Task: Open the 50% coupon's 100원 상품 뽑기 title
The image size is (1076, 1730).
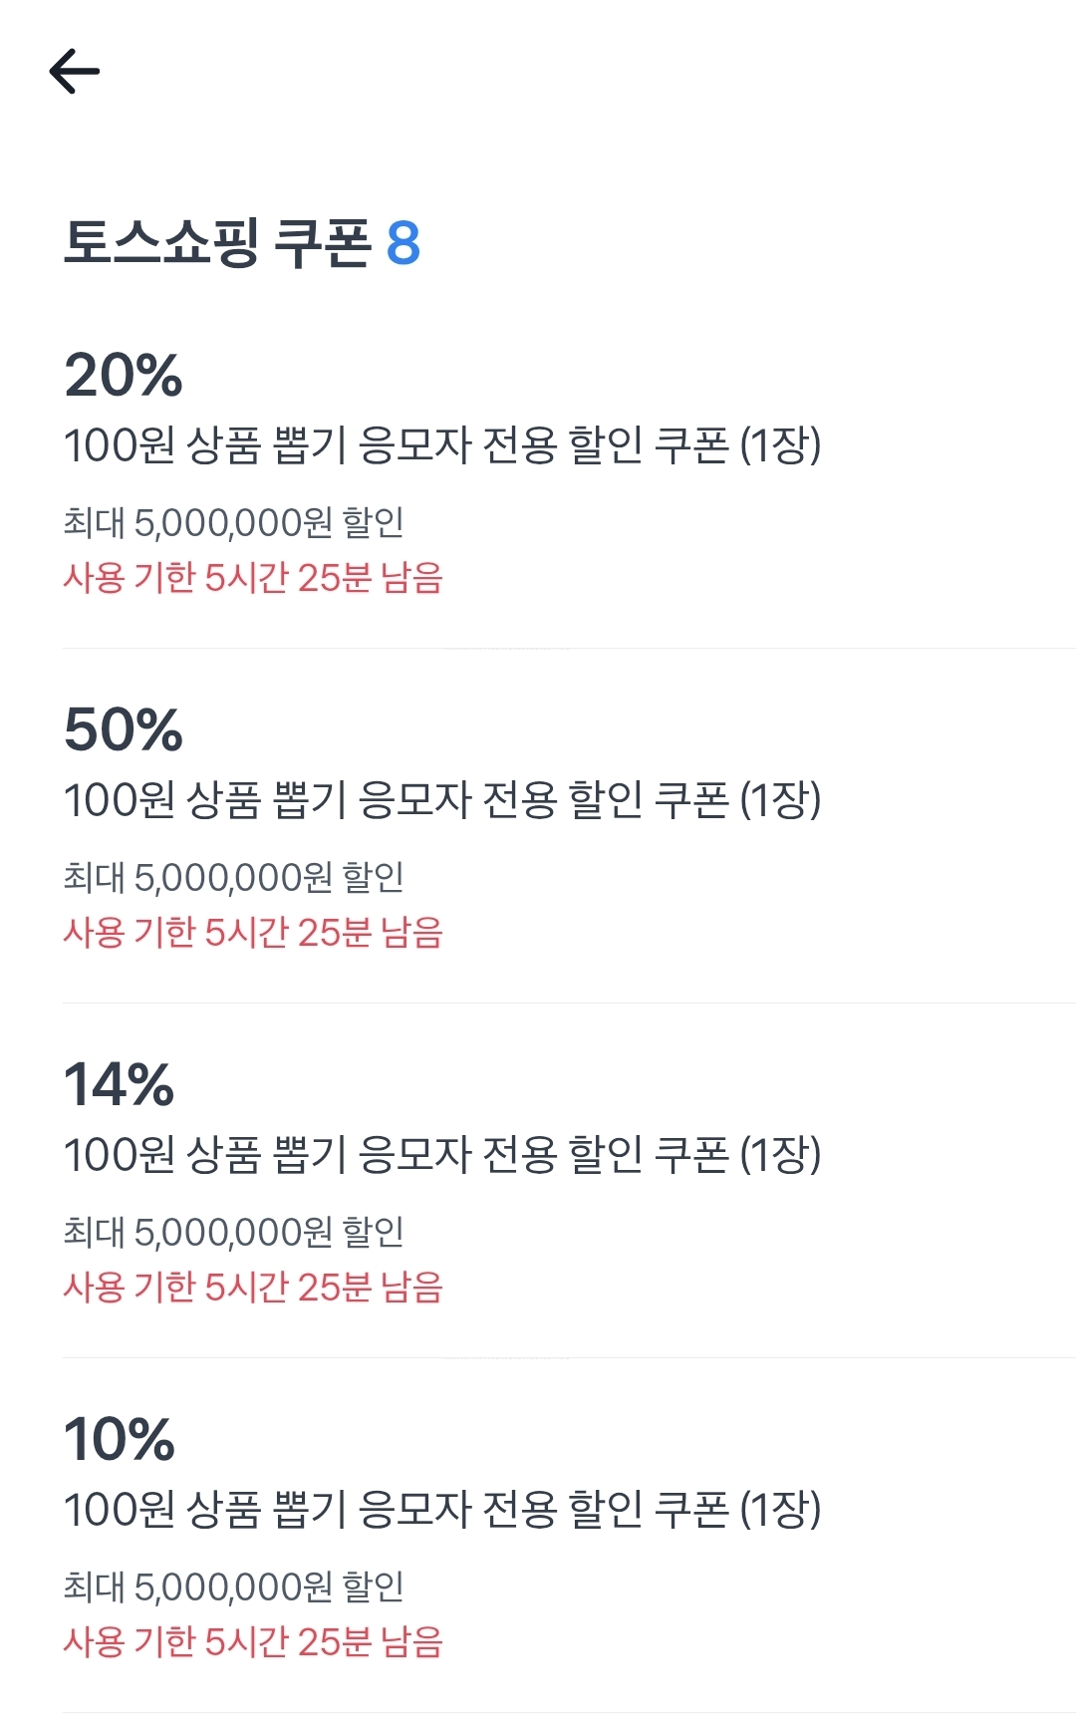Action: pos(442,799)
